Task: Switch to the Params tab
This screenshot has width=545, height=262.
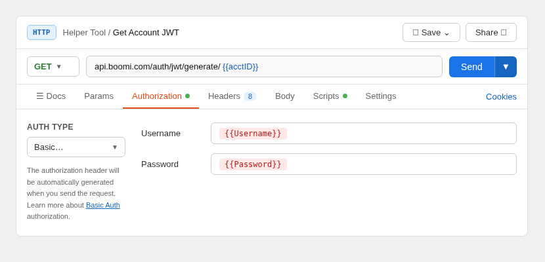Action: (x=98, y=96)
